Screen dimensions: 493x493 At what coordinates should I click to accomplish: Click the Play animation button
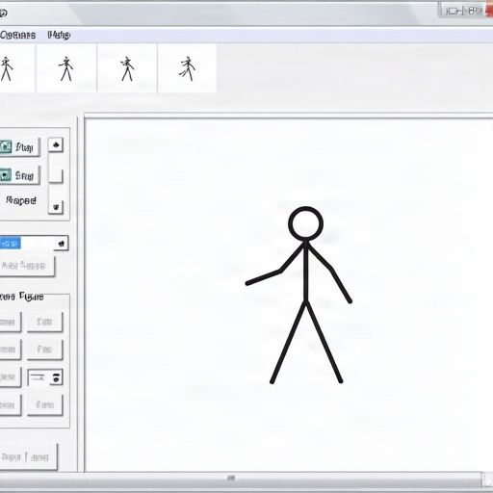tap(19, 147)
